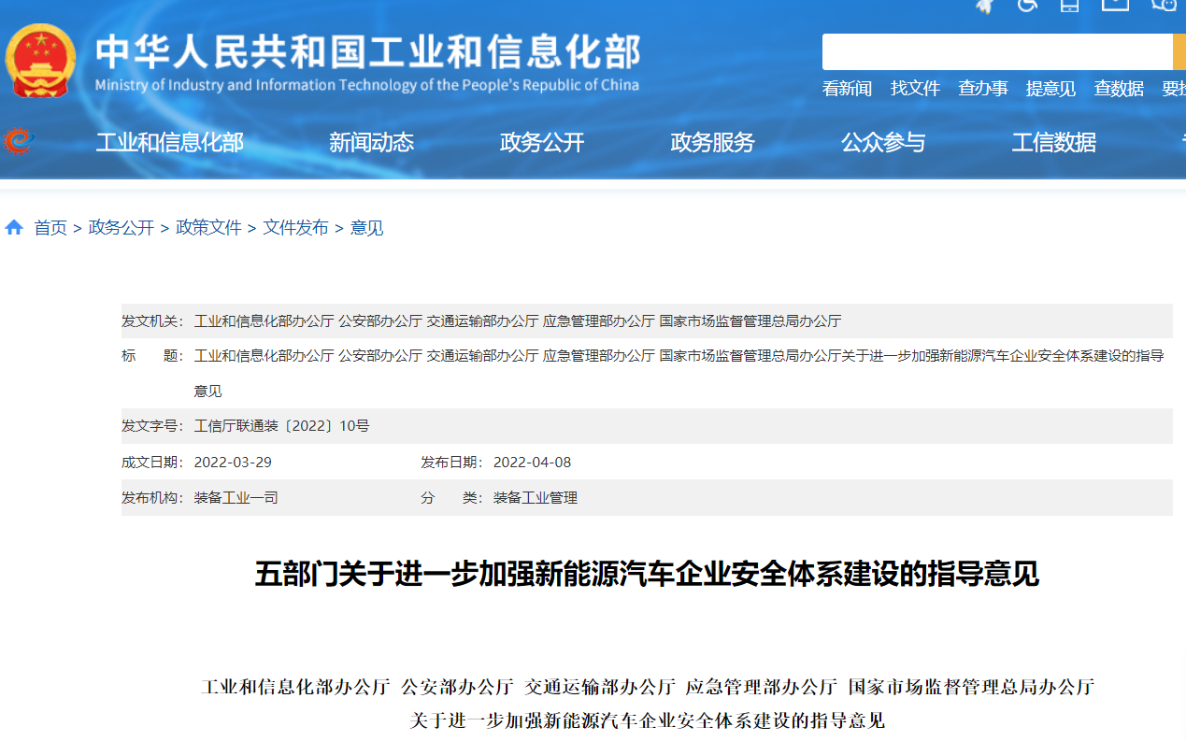Click the 标题 label in metadata table
The image size is (1186, 741).
pyautogui.click(x=153, y=356)
